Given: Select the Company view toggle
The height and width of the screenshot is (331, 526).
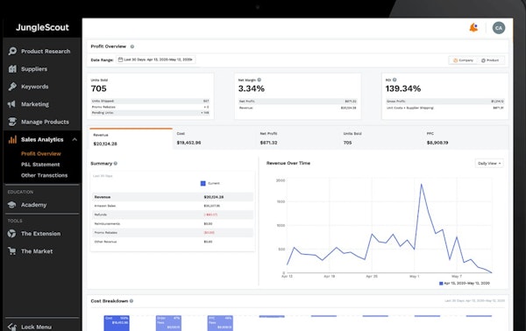Looking at the screenshot, I should pyautogui.click(x=463, y=60).
